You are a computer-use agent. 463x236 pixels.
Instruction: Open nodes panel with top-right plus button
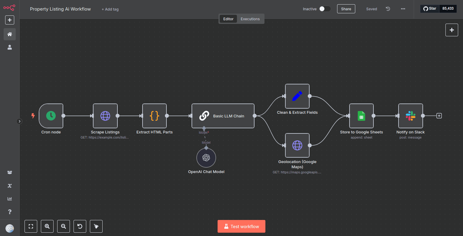point(452,30)
